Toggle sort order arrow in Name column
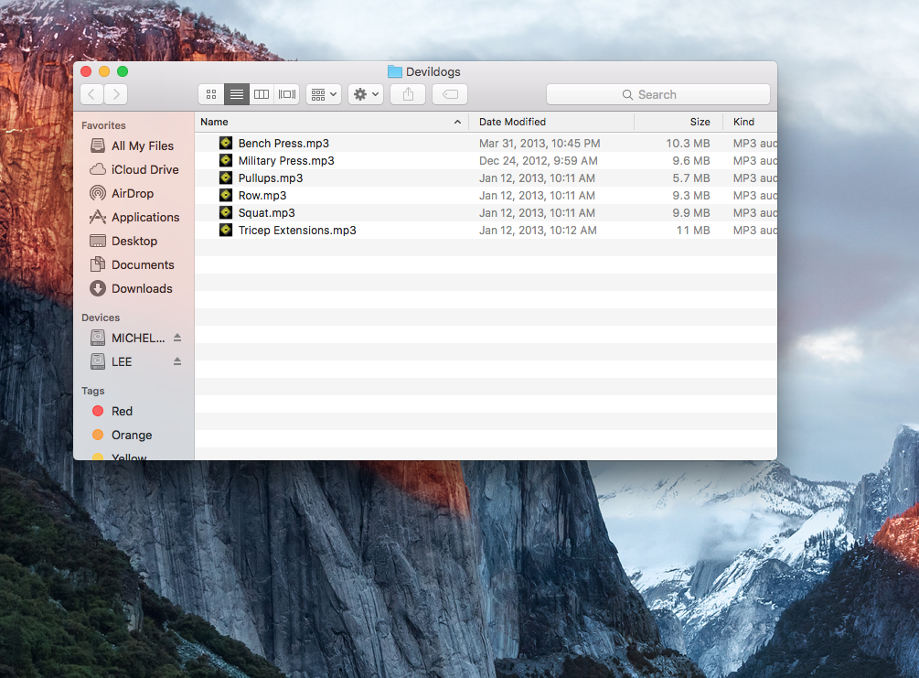The height and width of the screenshot is (678, 919). [x=457, y=122]
